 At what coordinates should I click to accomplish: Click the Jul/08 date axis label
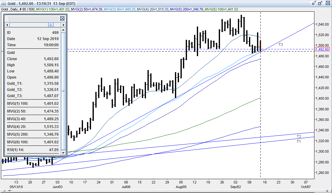[x=126, y=187]
